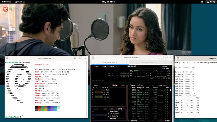
Task: Select the gnome-s process row in btop
Action: [x=150, y=92]
